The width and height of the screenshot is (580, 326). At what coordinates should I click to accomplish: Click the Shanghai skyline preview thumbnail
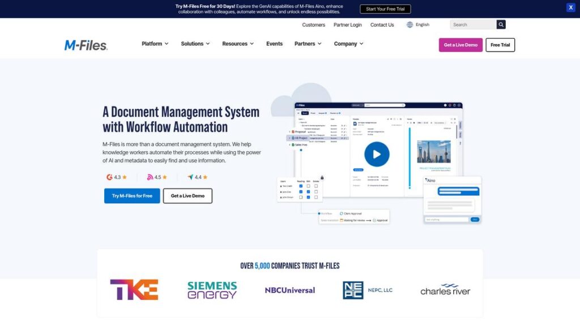434,152
